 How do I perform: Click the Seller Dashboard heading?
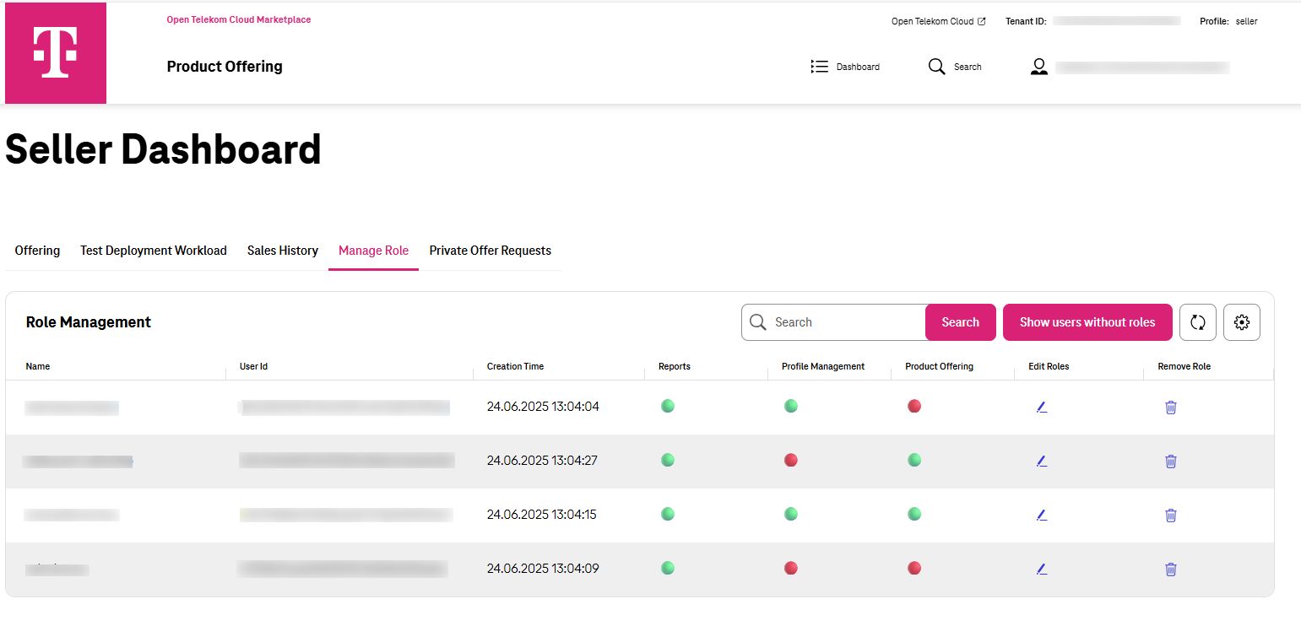[x=163, y=150]
